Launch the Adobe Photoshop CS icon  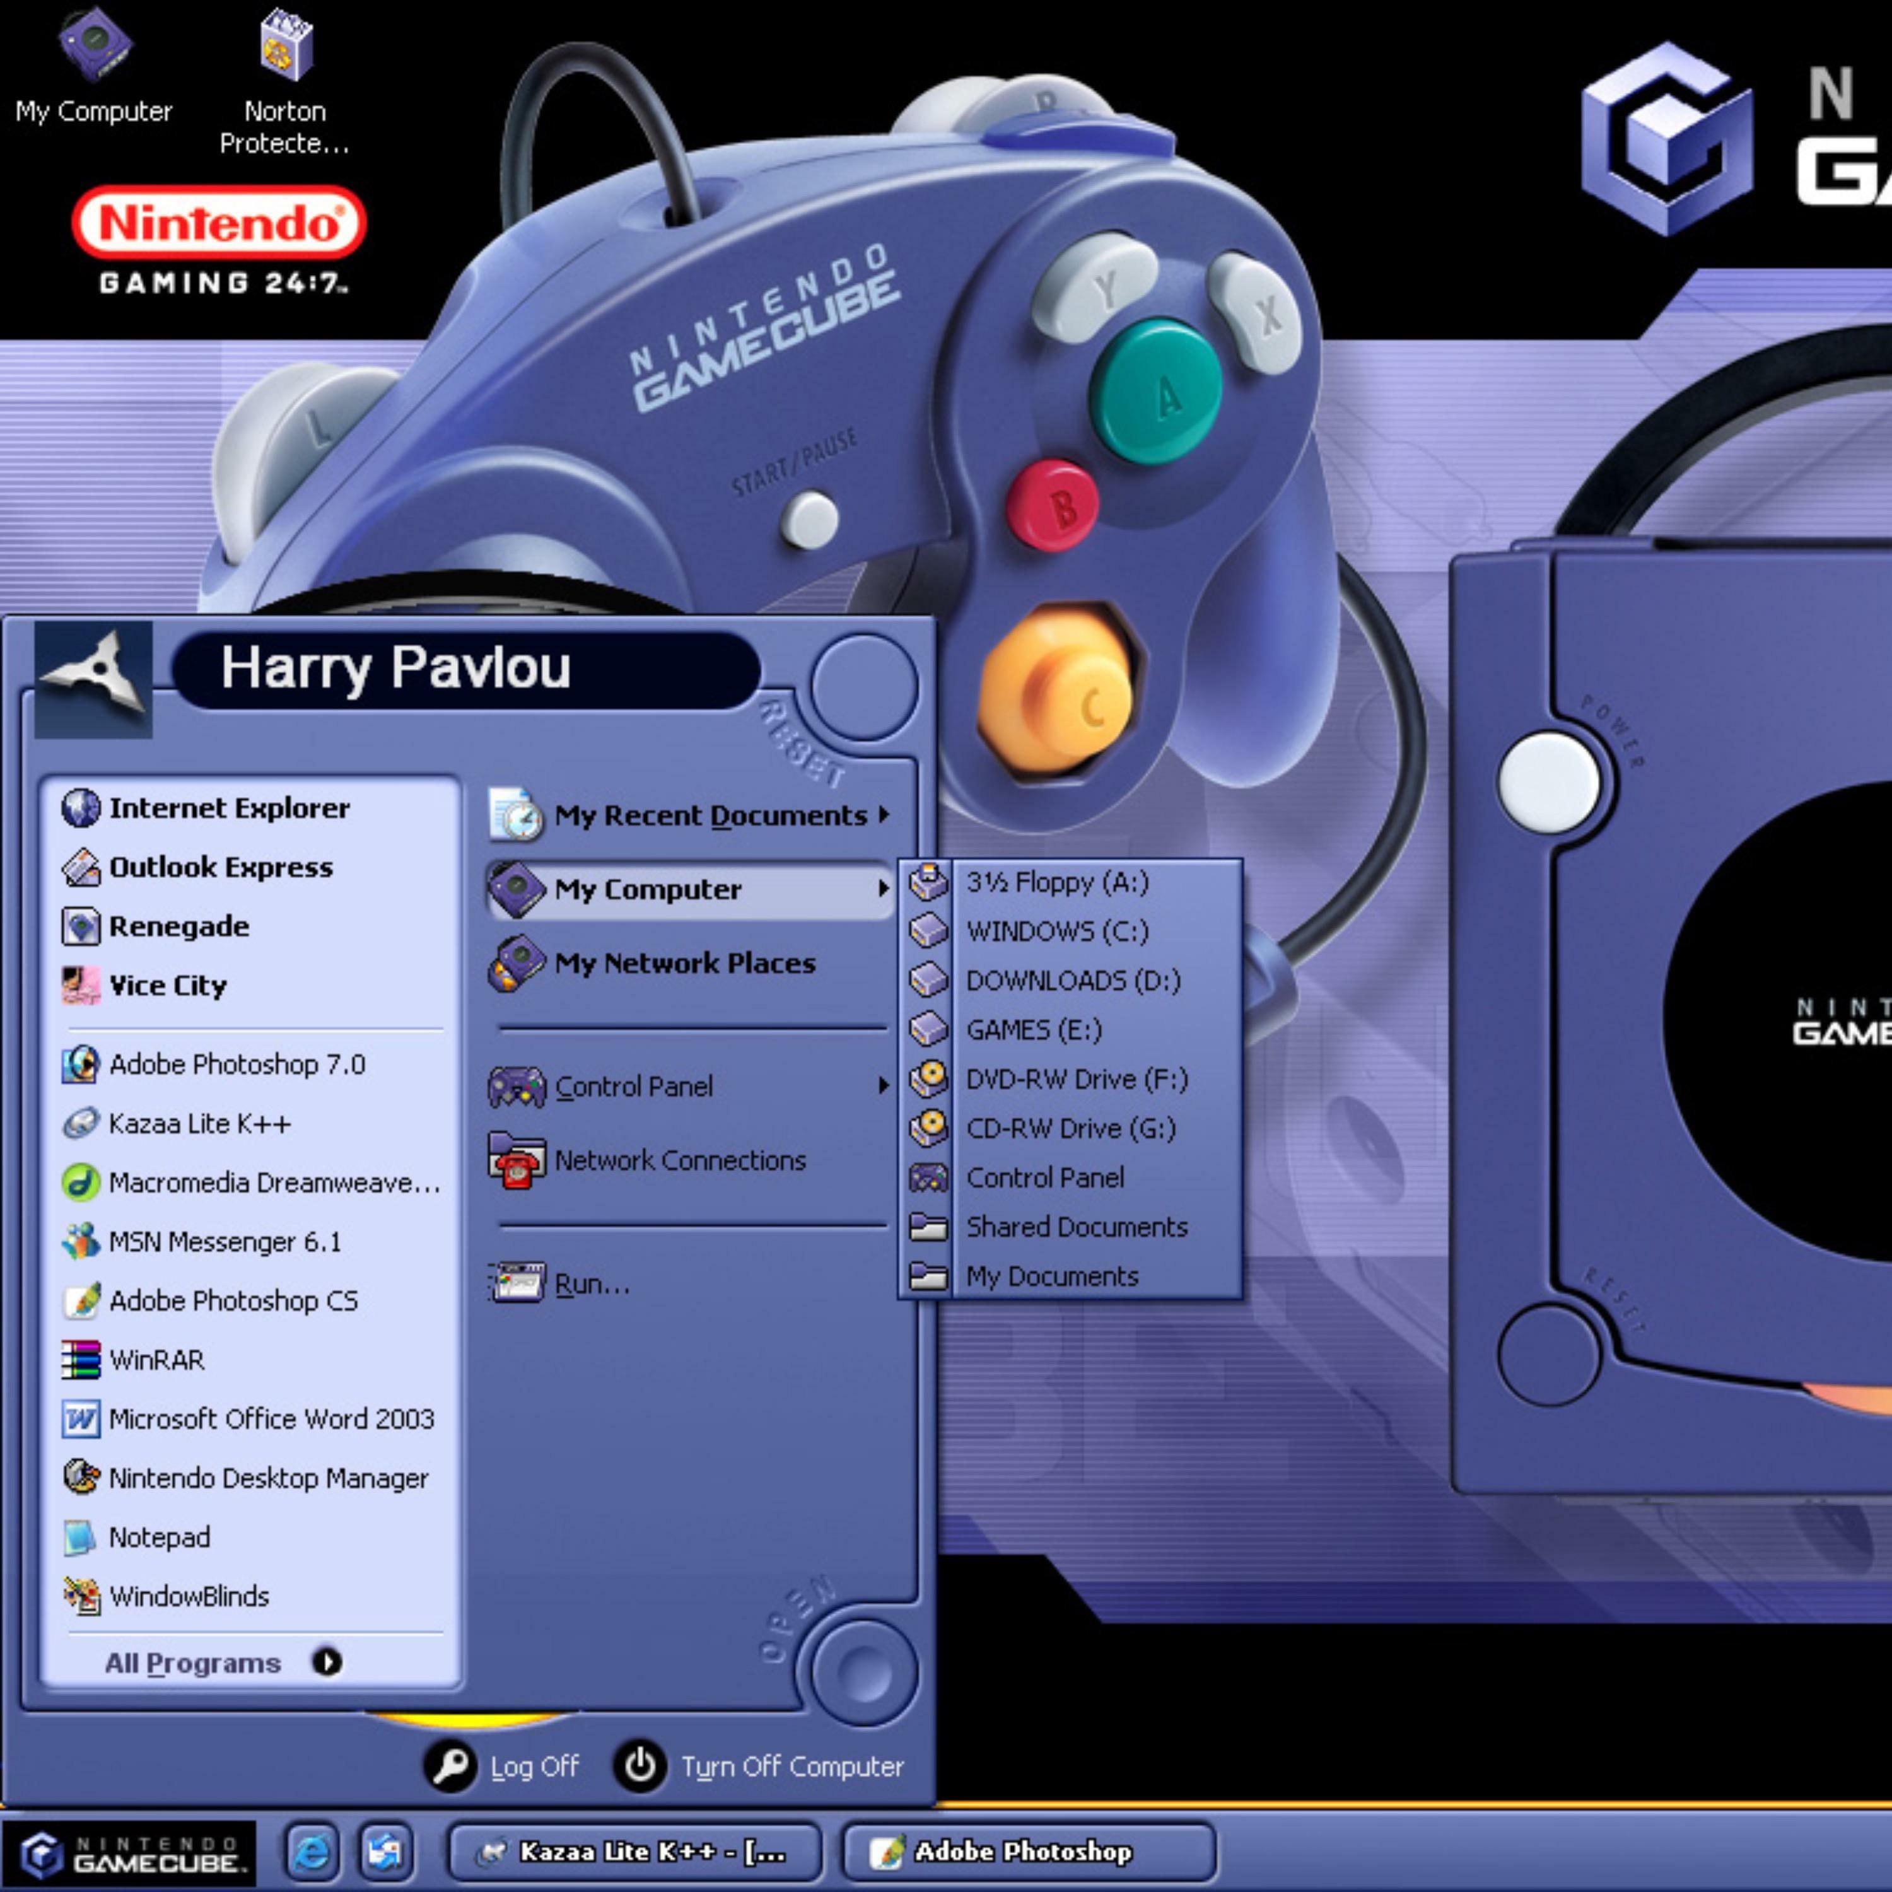pyautogui.click(x=81, y=1300)
